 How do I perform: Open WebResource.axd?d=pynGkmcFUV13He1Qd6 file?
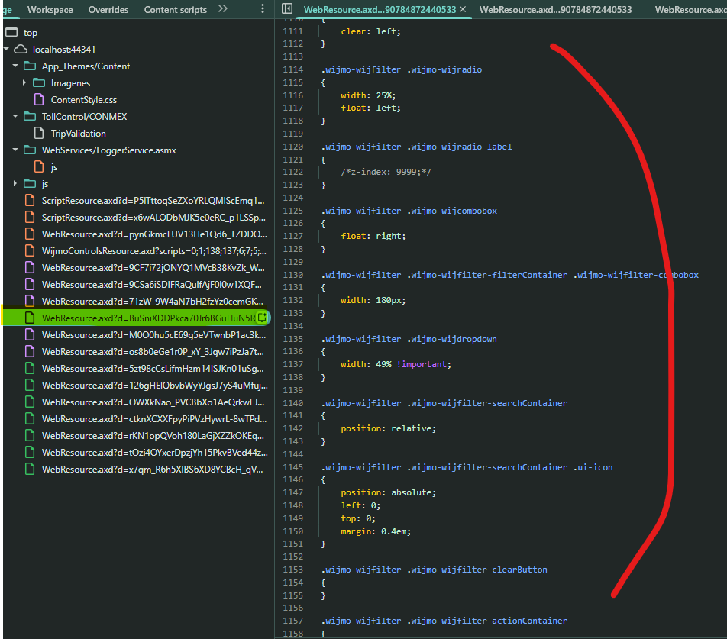coord(154,234)
